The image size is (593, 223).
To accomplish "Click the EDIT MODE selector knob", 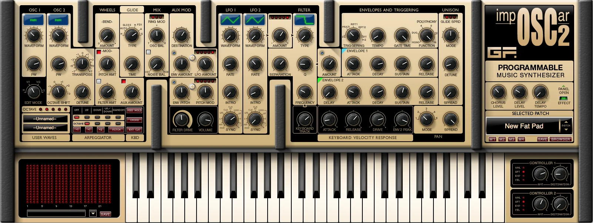I will tap(33, 92).
